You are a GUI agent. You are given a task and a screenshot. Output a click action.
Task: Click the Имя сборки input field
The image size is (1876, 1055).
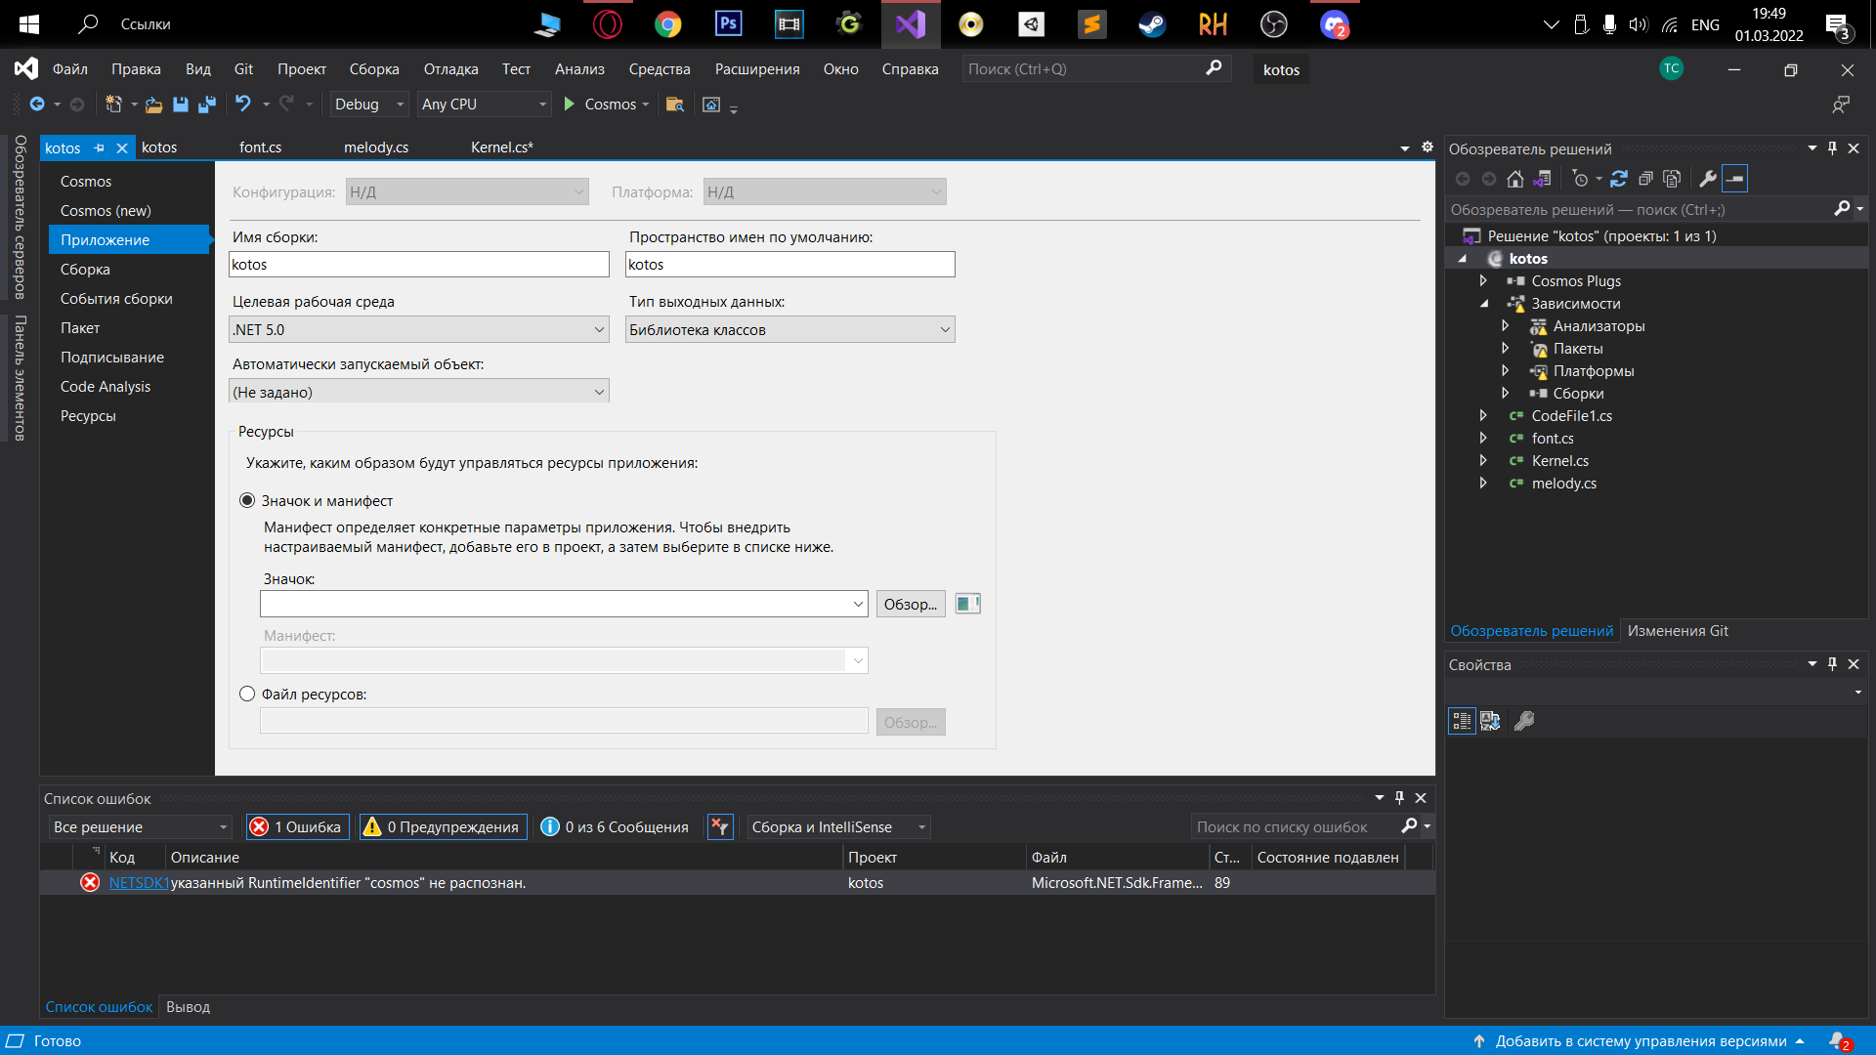(418, 264)
